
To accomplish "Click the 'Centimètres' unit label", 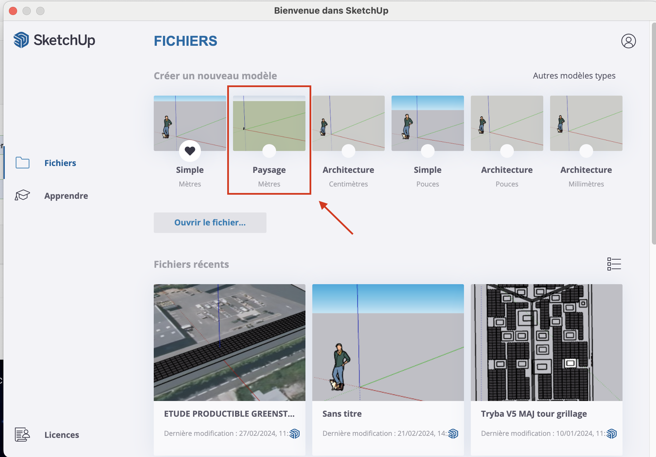I will point(348,184).
